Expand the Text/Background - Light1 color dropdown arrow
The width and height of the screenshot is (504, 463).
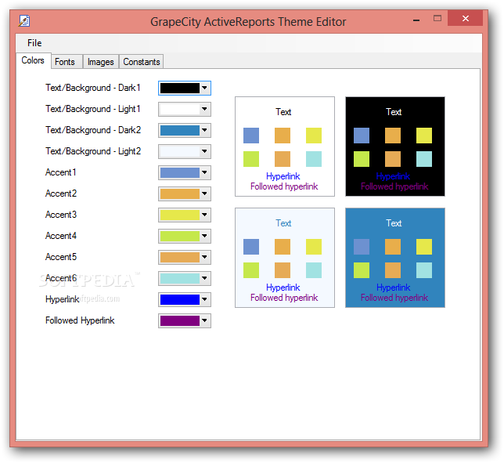[x=204, y=109]
